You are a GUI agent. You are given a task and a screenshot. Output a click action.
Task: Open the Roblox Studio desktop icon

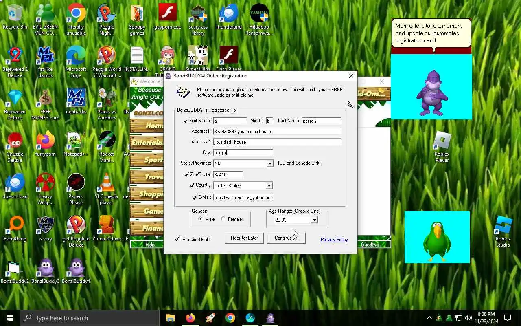point(503,231)
